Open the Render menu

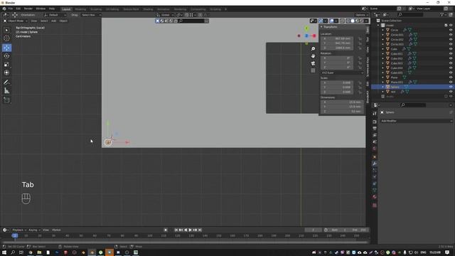(28, 9)
